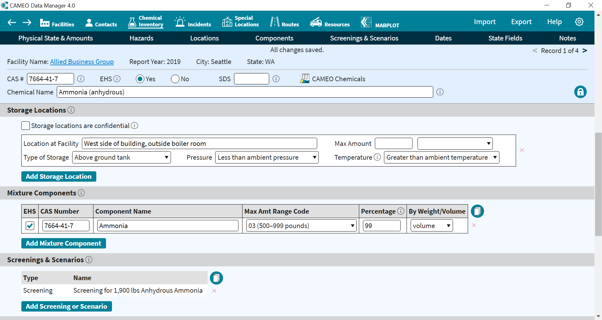Screen dimensions: 602x320
Task: Click the record lock icon
Action: [x=580, y=92]
